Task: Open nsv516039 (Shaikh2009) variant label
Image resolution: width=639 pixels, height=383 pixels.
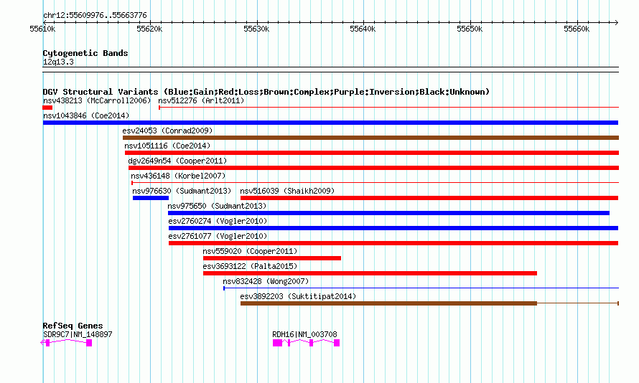Action: [x=287, y=191]
